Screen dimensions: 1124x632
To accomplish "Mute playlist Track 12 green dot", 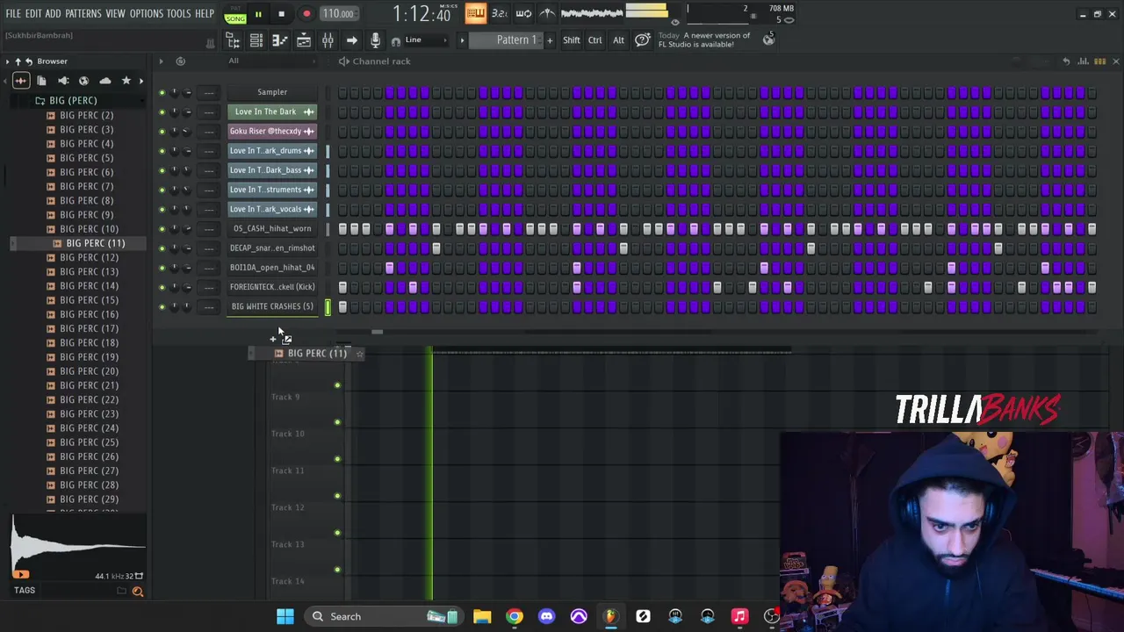I will pyautogui.click(x=337, y=496).
